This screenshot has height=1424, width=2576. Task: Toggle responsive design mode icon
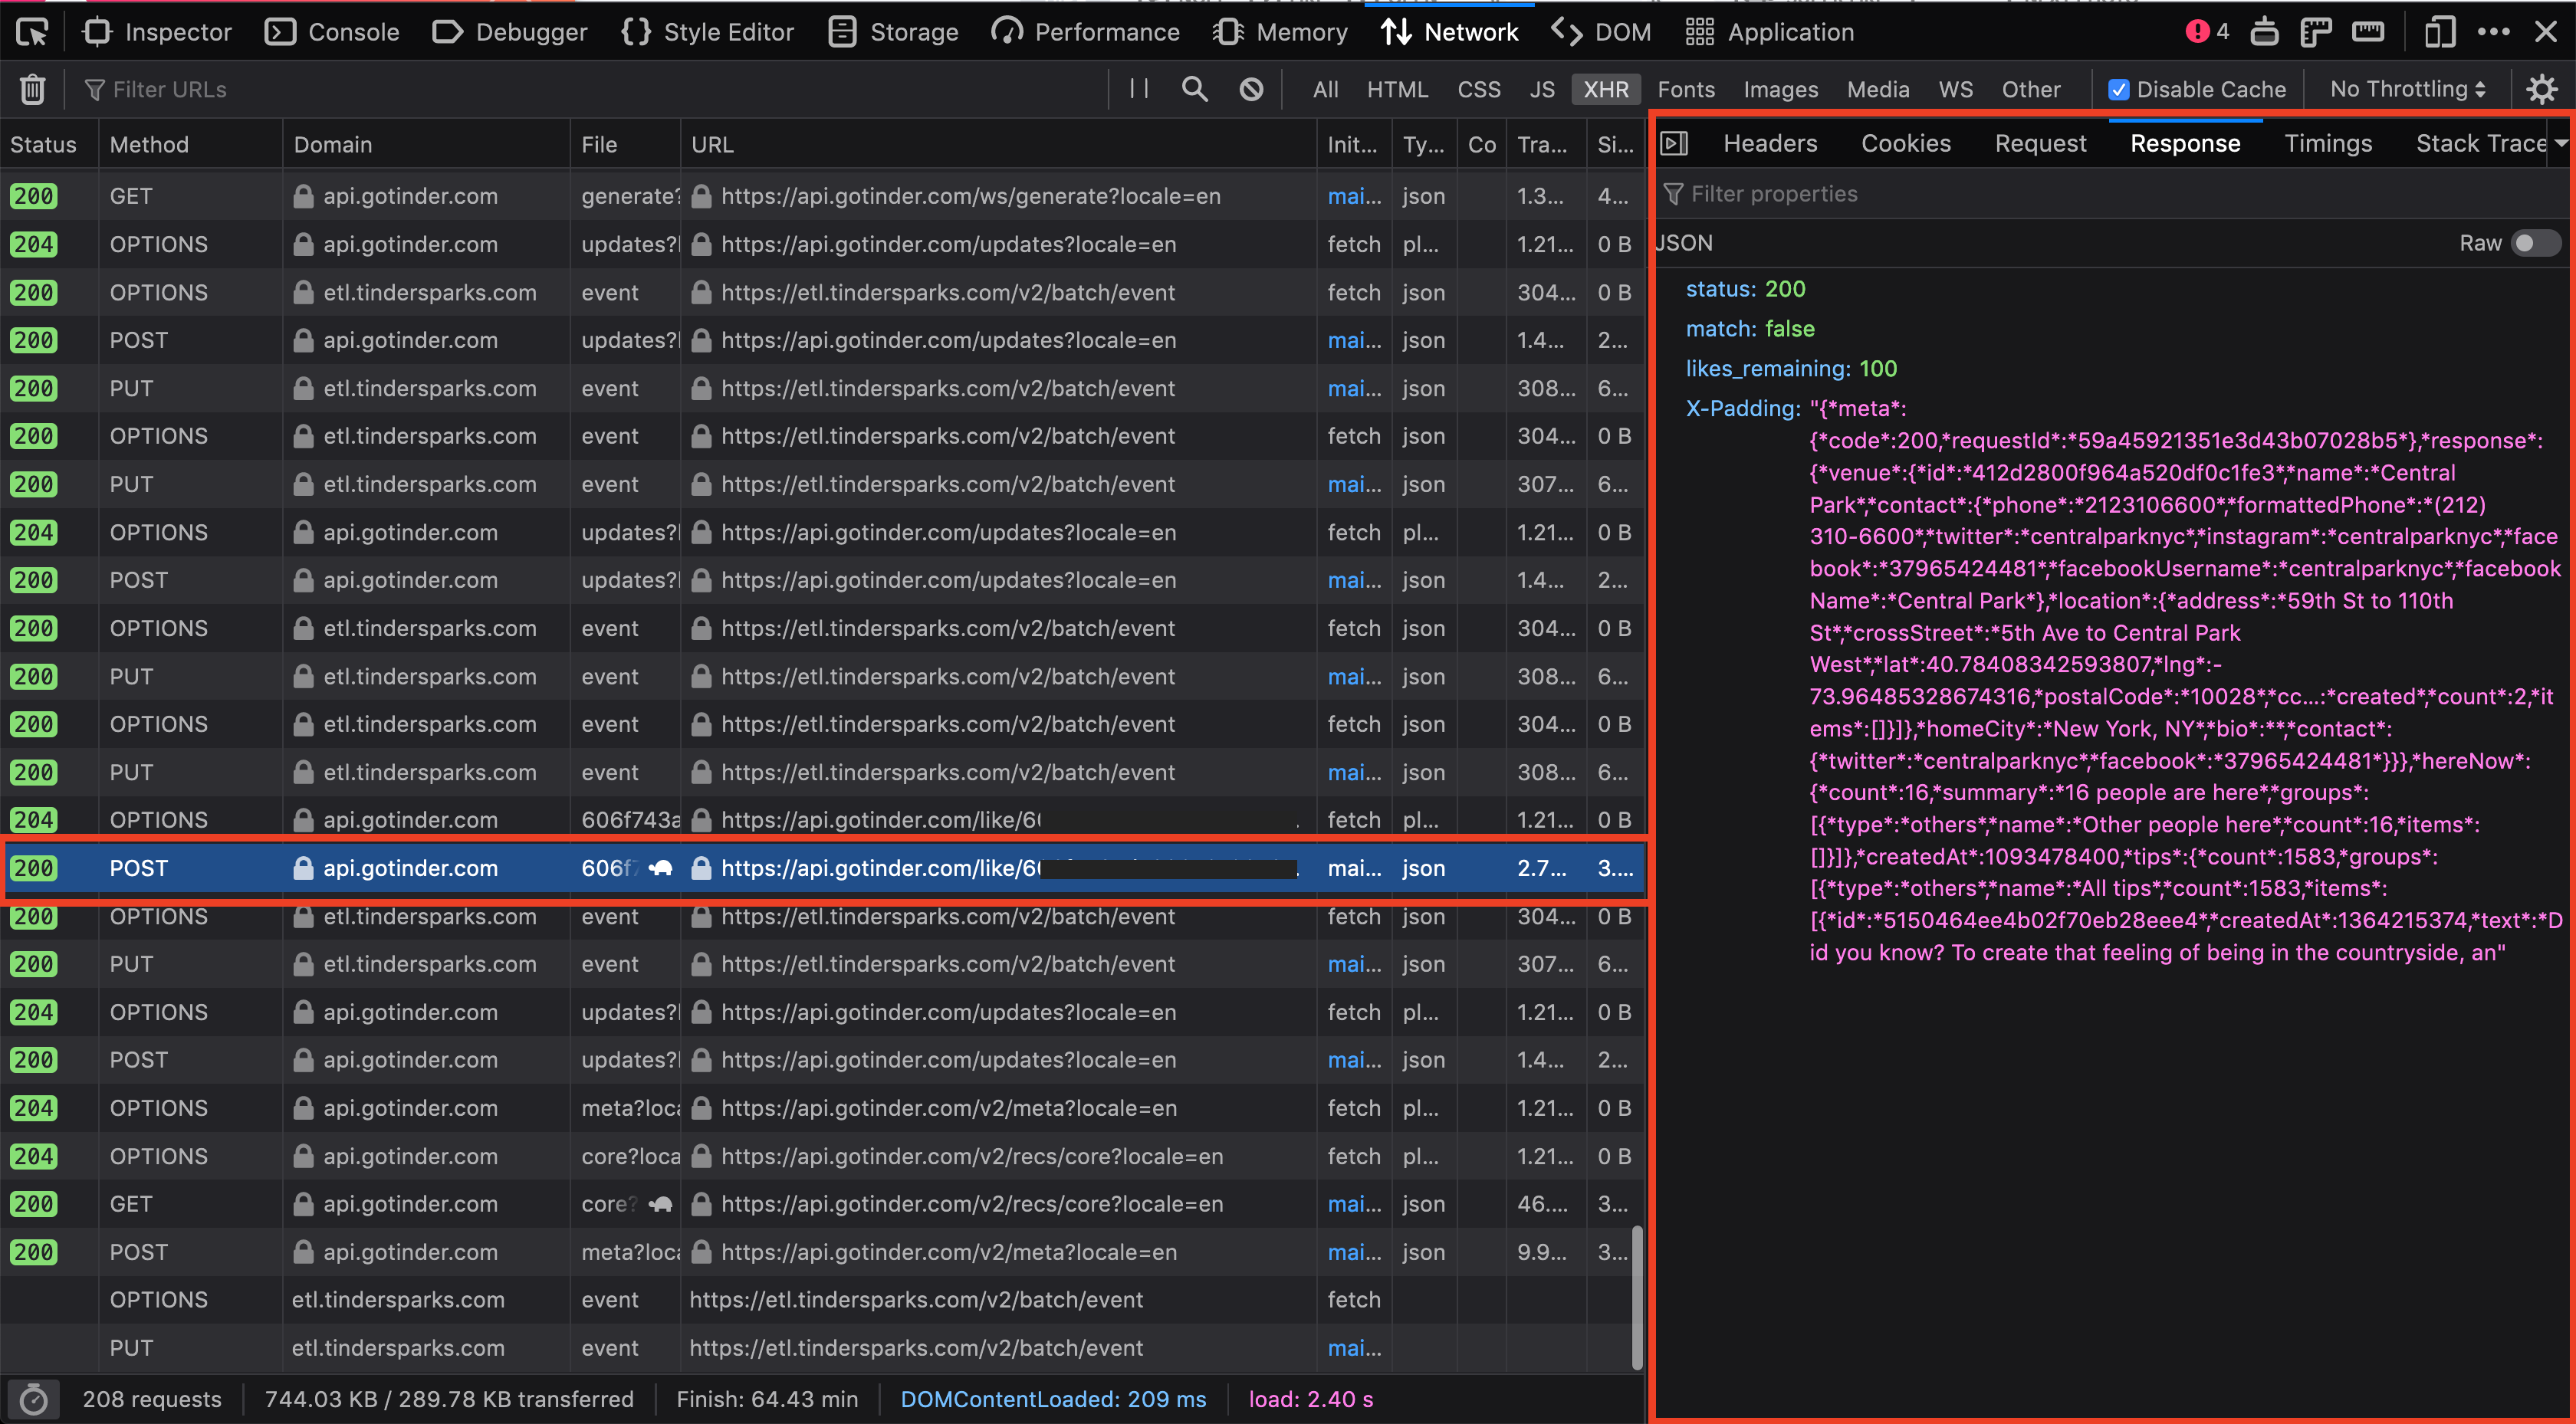click(2439, 32)
